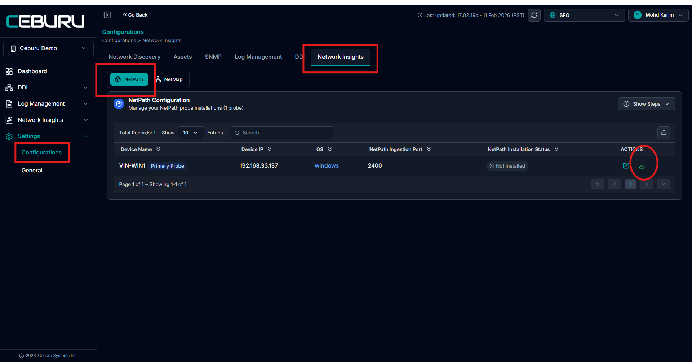This screenshot has width=692, height=362.
Task: Select the Network Insights tab
Action: tap(341, 57)
